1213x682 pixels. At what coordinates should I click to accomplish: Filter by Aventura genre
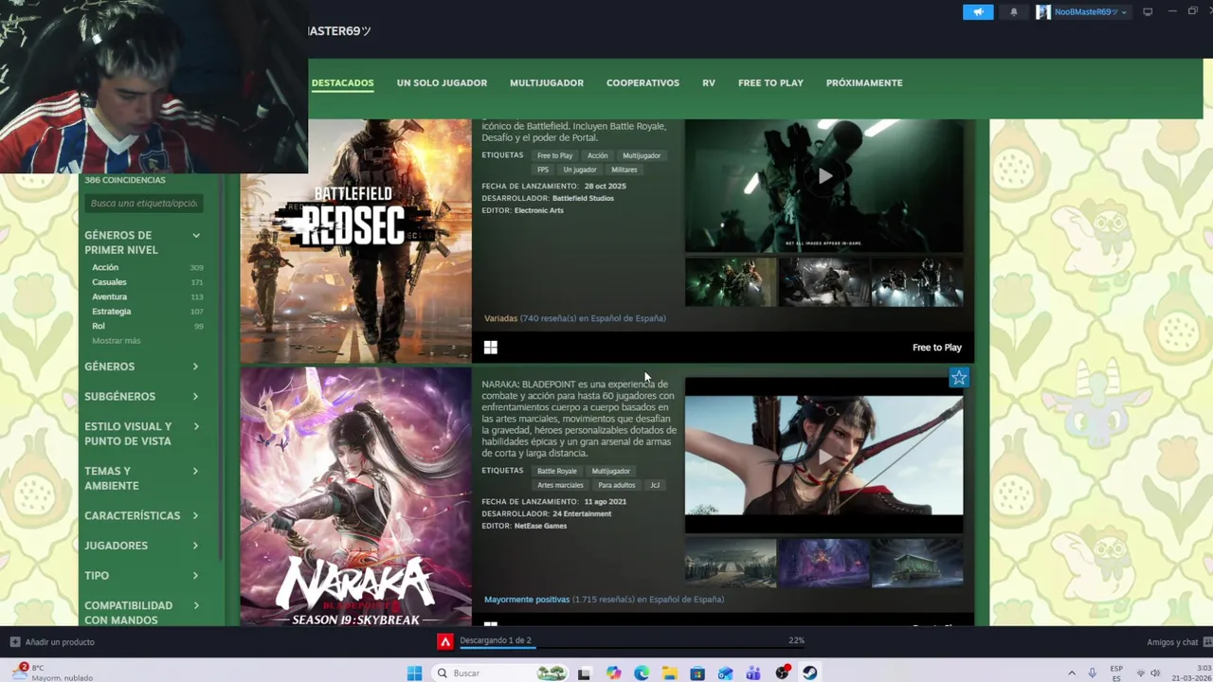pos(109,297)
